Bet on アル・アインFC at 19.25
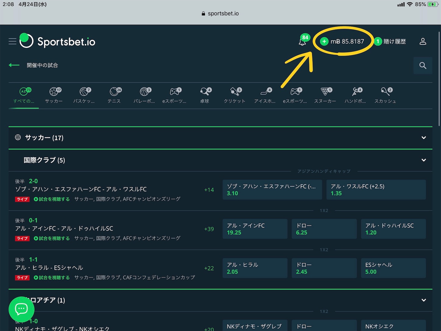The image size is (441, 331). pyautogui.click(x=255, y=229)
